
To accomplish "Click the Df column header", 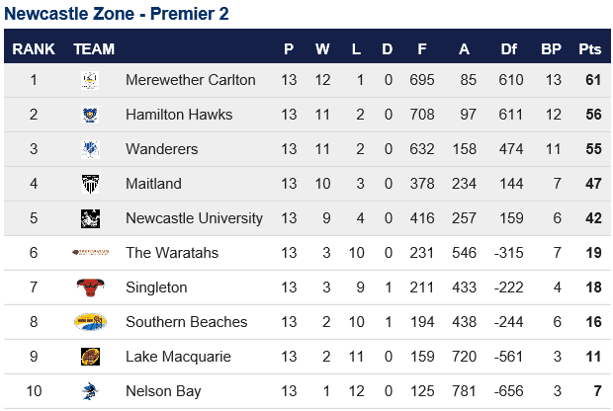I will (x=508, y=49).
